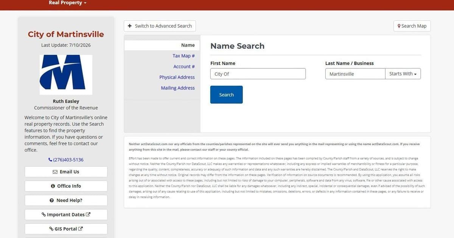Click the name Ruth Easley

(x=66, y=101)
